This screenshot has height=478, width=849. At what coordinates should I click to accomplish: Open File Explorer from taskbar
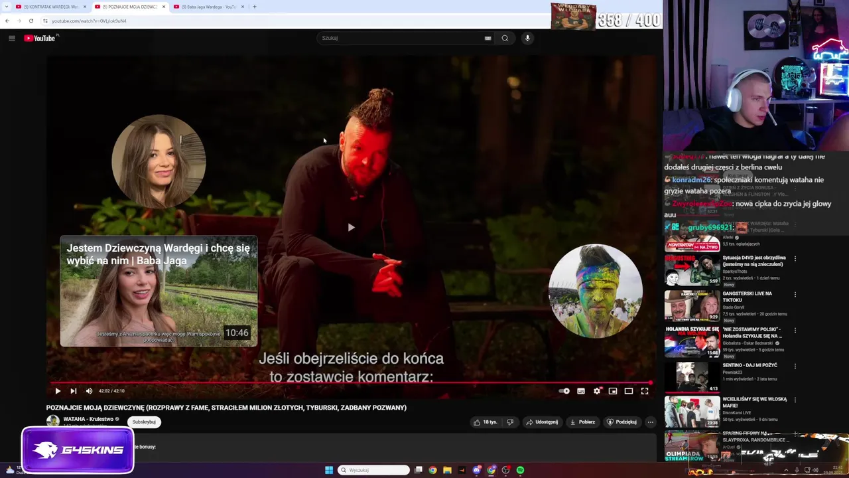[447, 470]
